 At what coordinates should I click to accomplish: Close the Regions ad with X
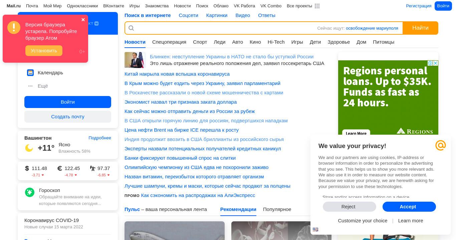(x=436, y=63)
